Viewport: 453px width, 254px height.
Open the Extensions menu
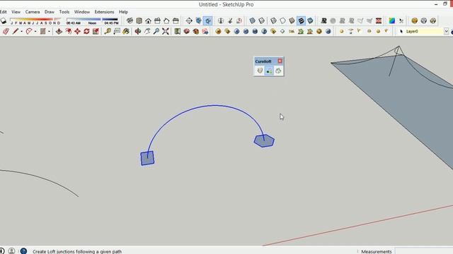(104, 12)
